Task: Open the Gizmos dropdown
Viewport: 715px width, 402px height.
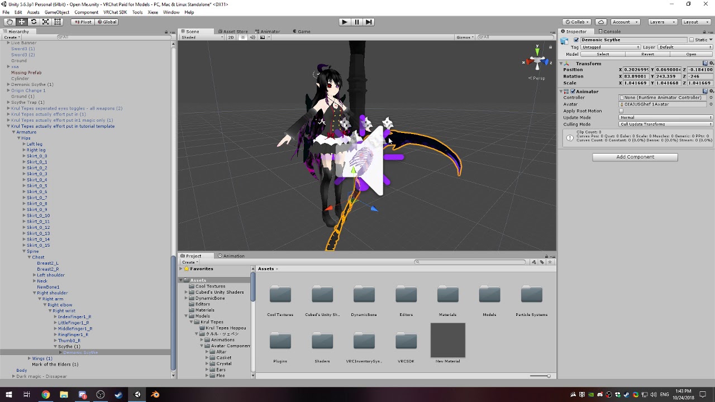Action: (465, 37)
